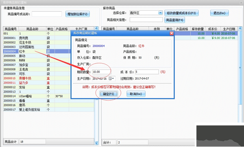Select row 20000005 脉动
The image size is (244, 147).
click(48, 56)
